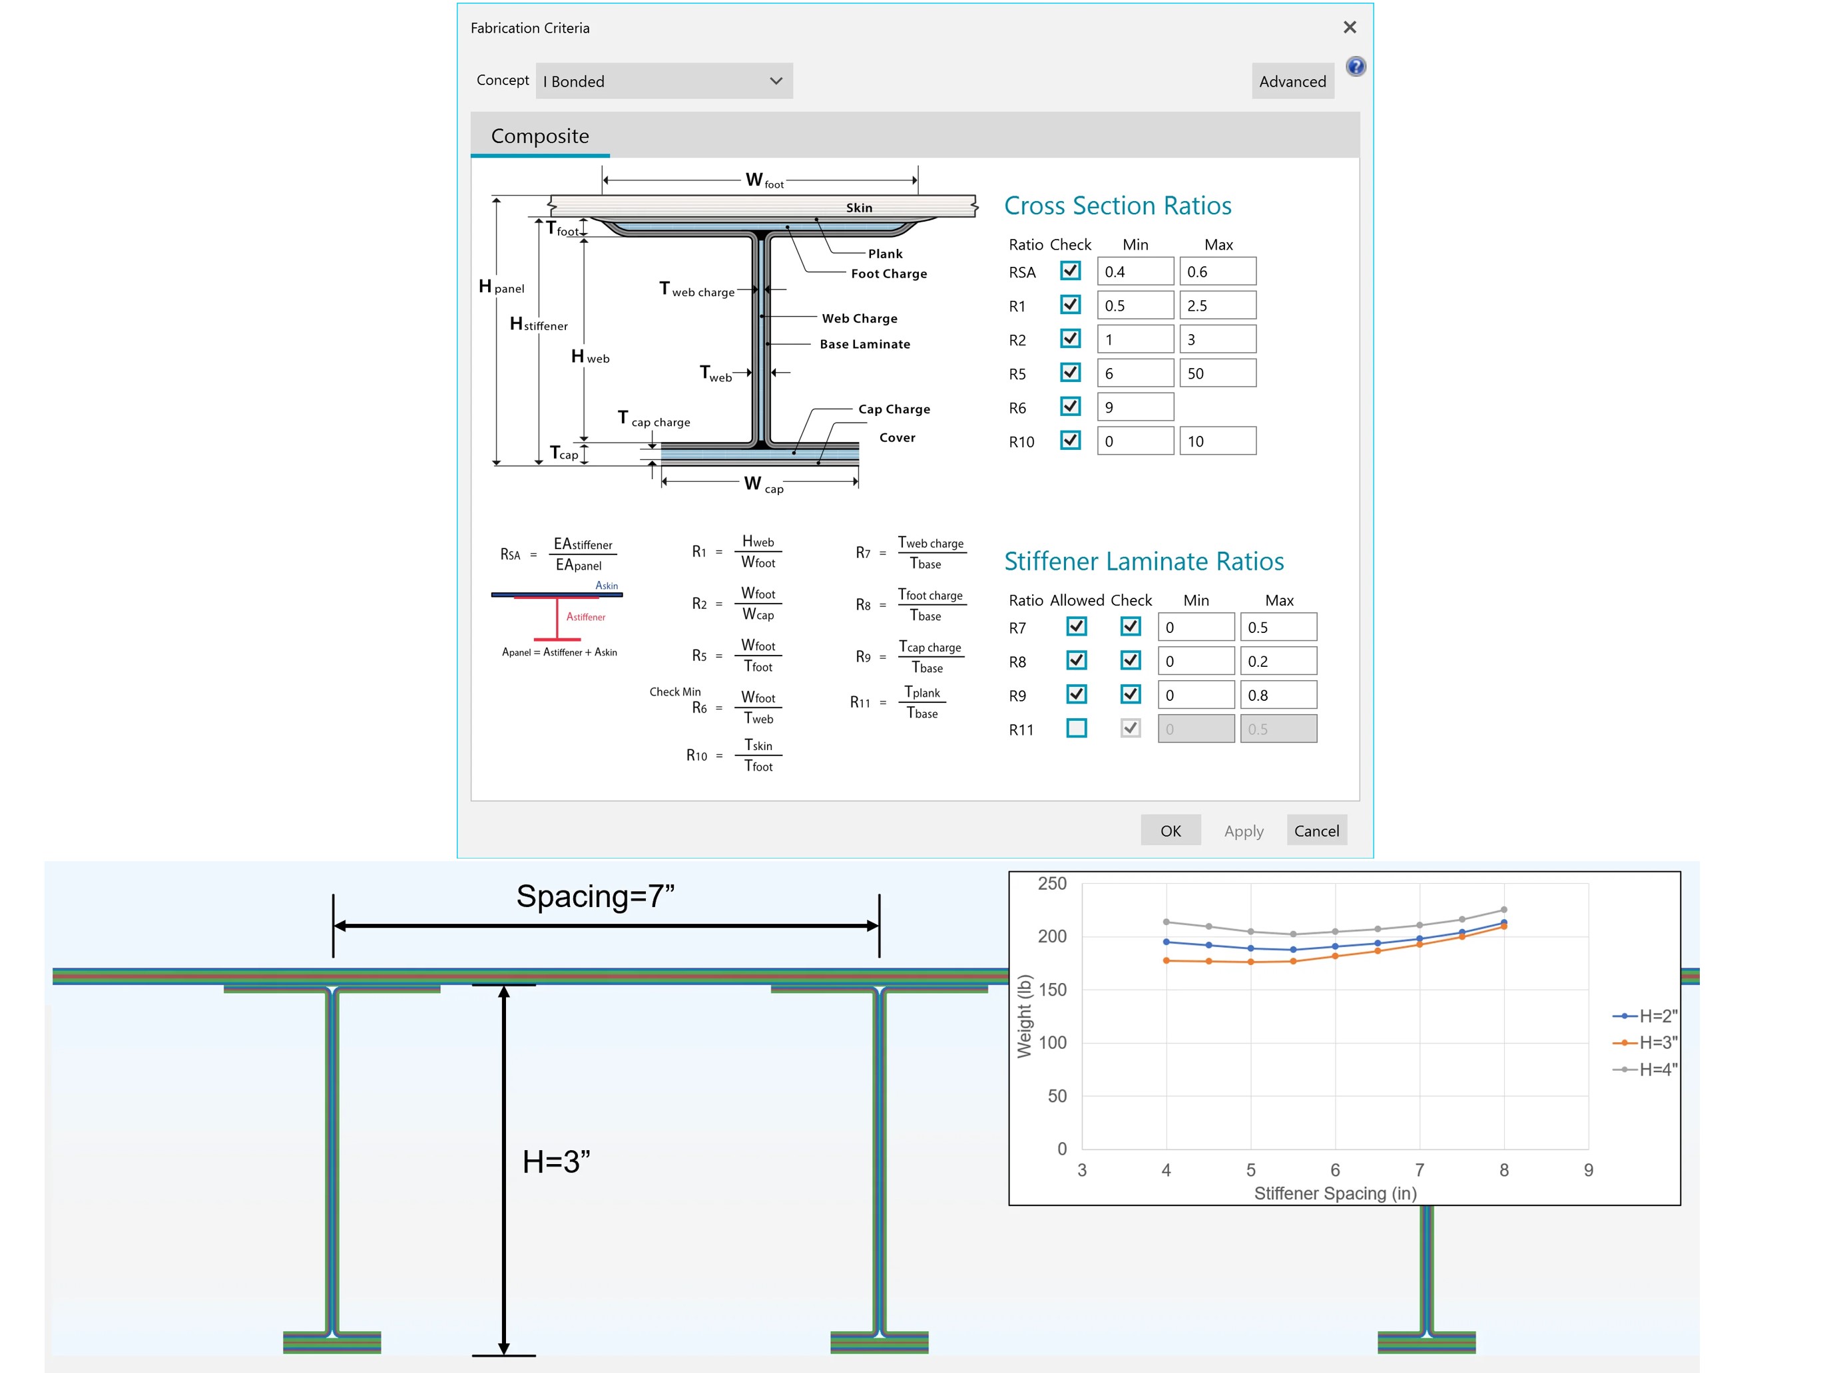Click the Apply button
Screen dimensions: 1831x1373
coord(1245,829)
